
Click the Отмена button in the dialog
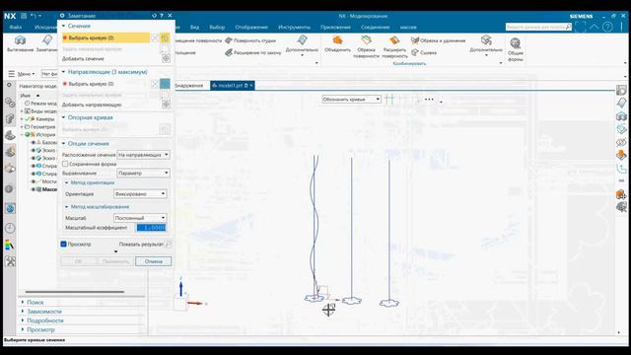tap(154, 261)
